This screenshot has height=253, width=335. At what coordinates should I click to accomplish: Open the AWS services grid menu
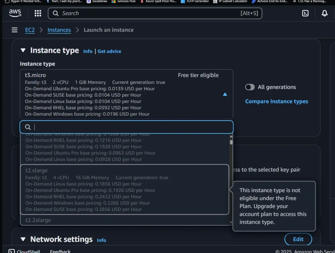tap(38, 13)
